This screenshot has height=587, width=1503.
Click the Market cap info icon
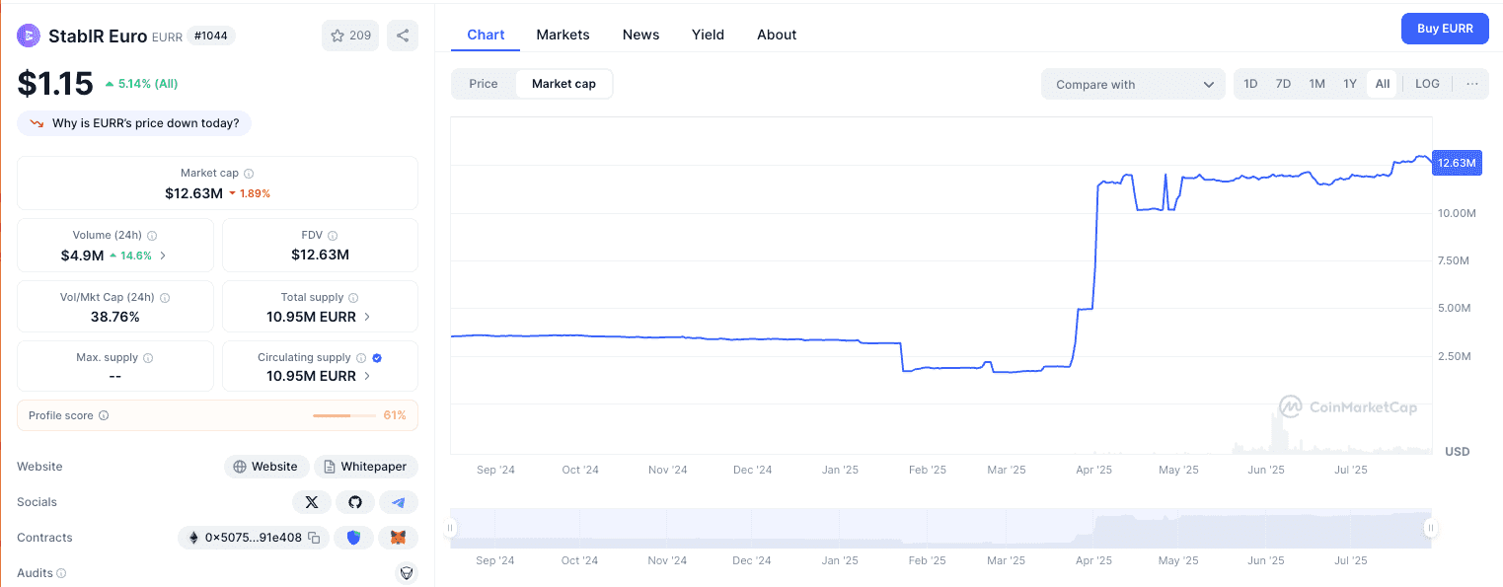coord(249,173)
